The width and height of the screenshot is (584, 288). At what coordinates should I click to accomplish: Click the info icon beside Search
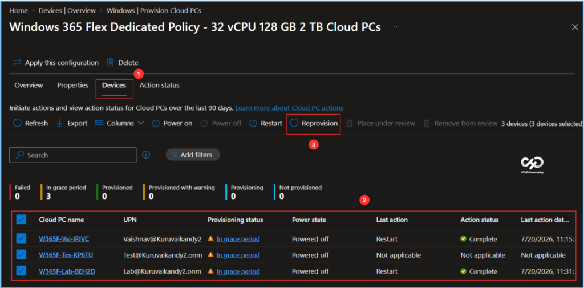pos(147,155)
